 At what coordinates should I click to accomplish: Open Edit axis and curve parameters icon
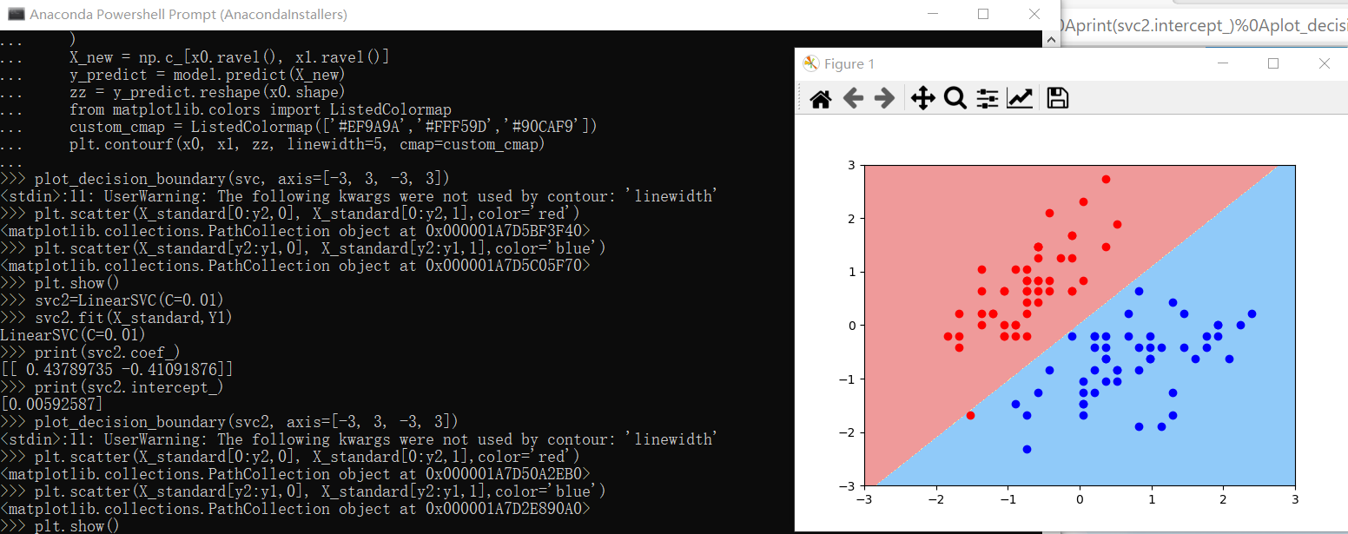coord(1020,99)
